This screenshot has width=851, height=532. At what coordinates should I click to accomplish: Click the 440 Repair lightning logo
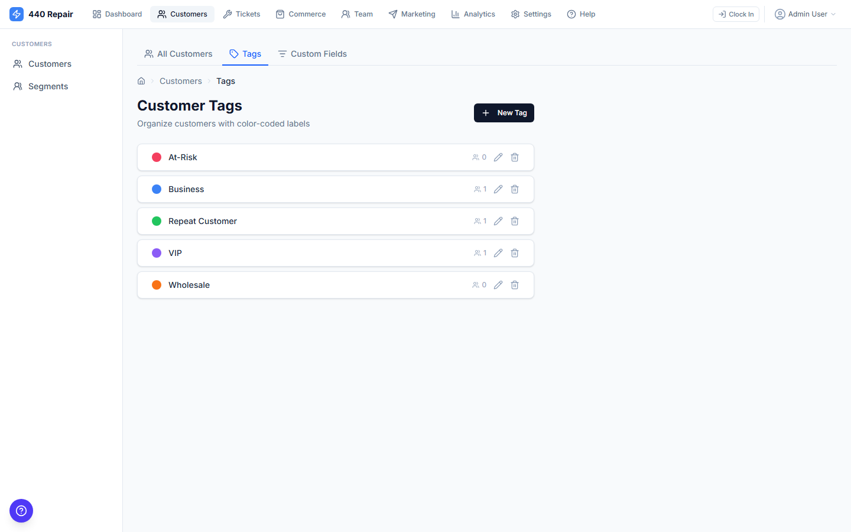click(17, 14)
